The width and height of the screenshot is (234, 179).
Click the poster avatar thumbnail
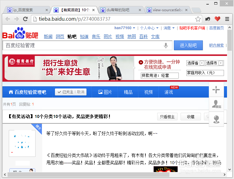[x=22, y=143]
